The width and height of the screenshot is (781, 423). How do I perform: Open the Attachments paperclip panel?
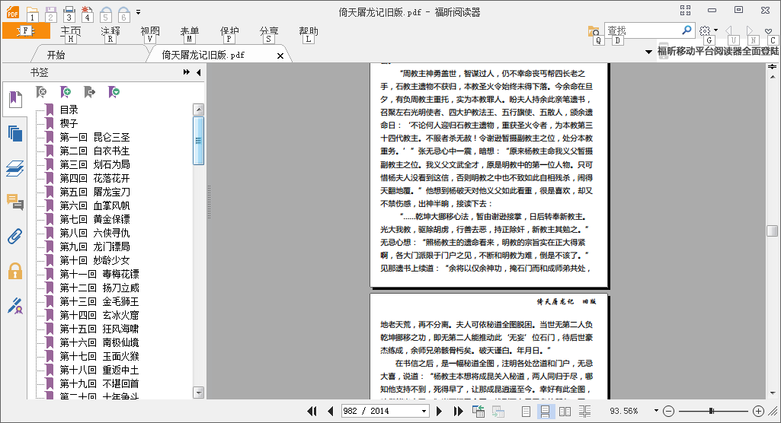pos(15,236)
